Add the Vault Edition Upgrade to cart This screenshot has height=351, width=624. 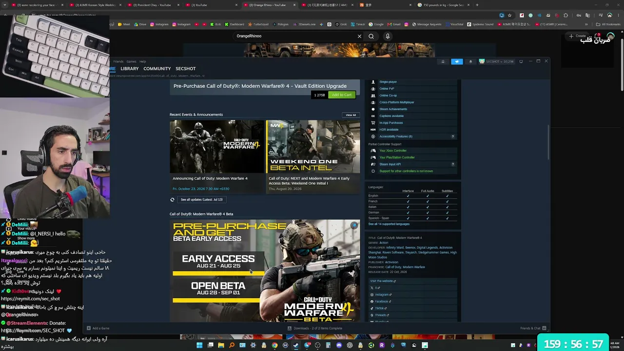tap(341, 95)
